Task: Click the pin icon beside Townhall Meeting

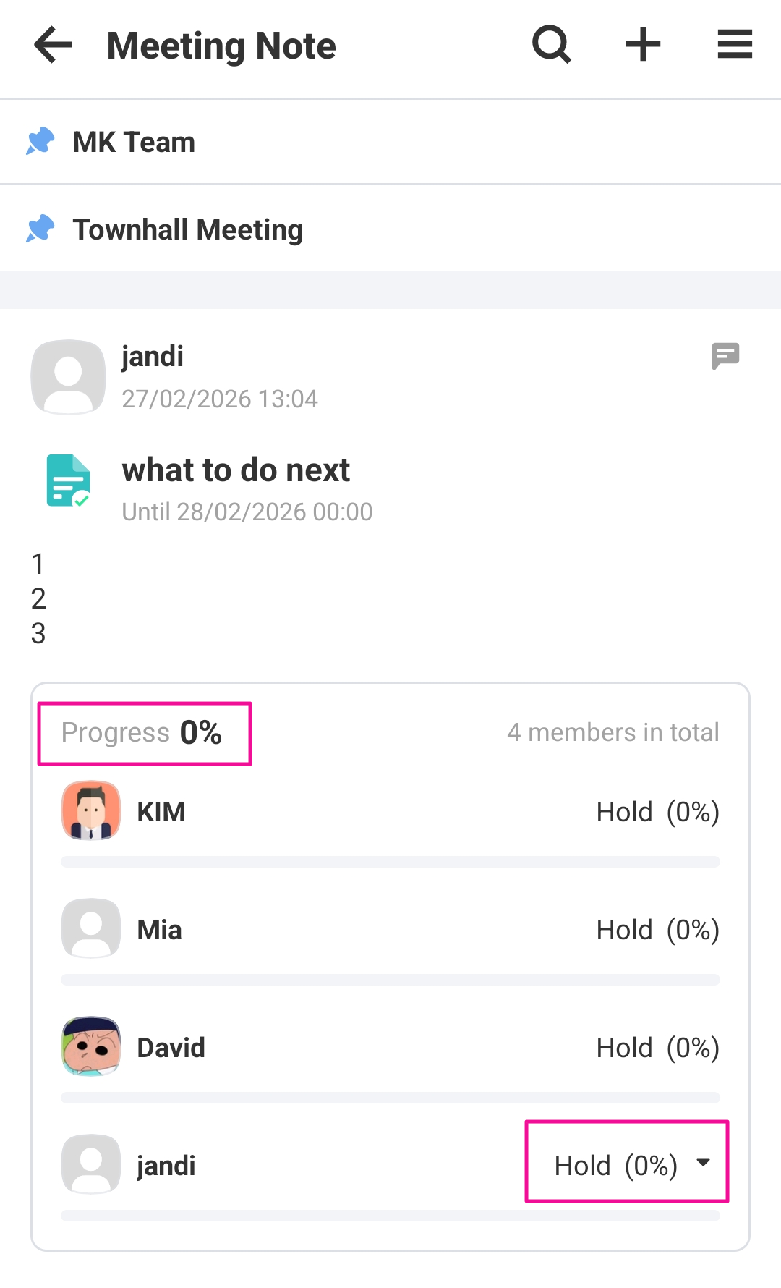Action: click(40, 229)
